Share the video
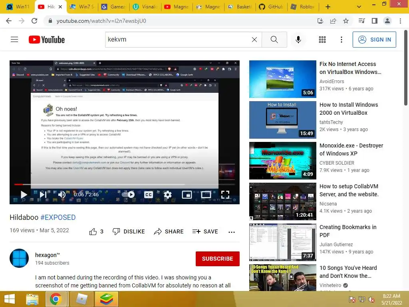This screenshot has height=307, width=409. point(169,231)
